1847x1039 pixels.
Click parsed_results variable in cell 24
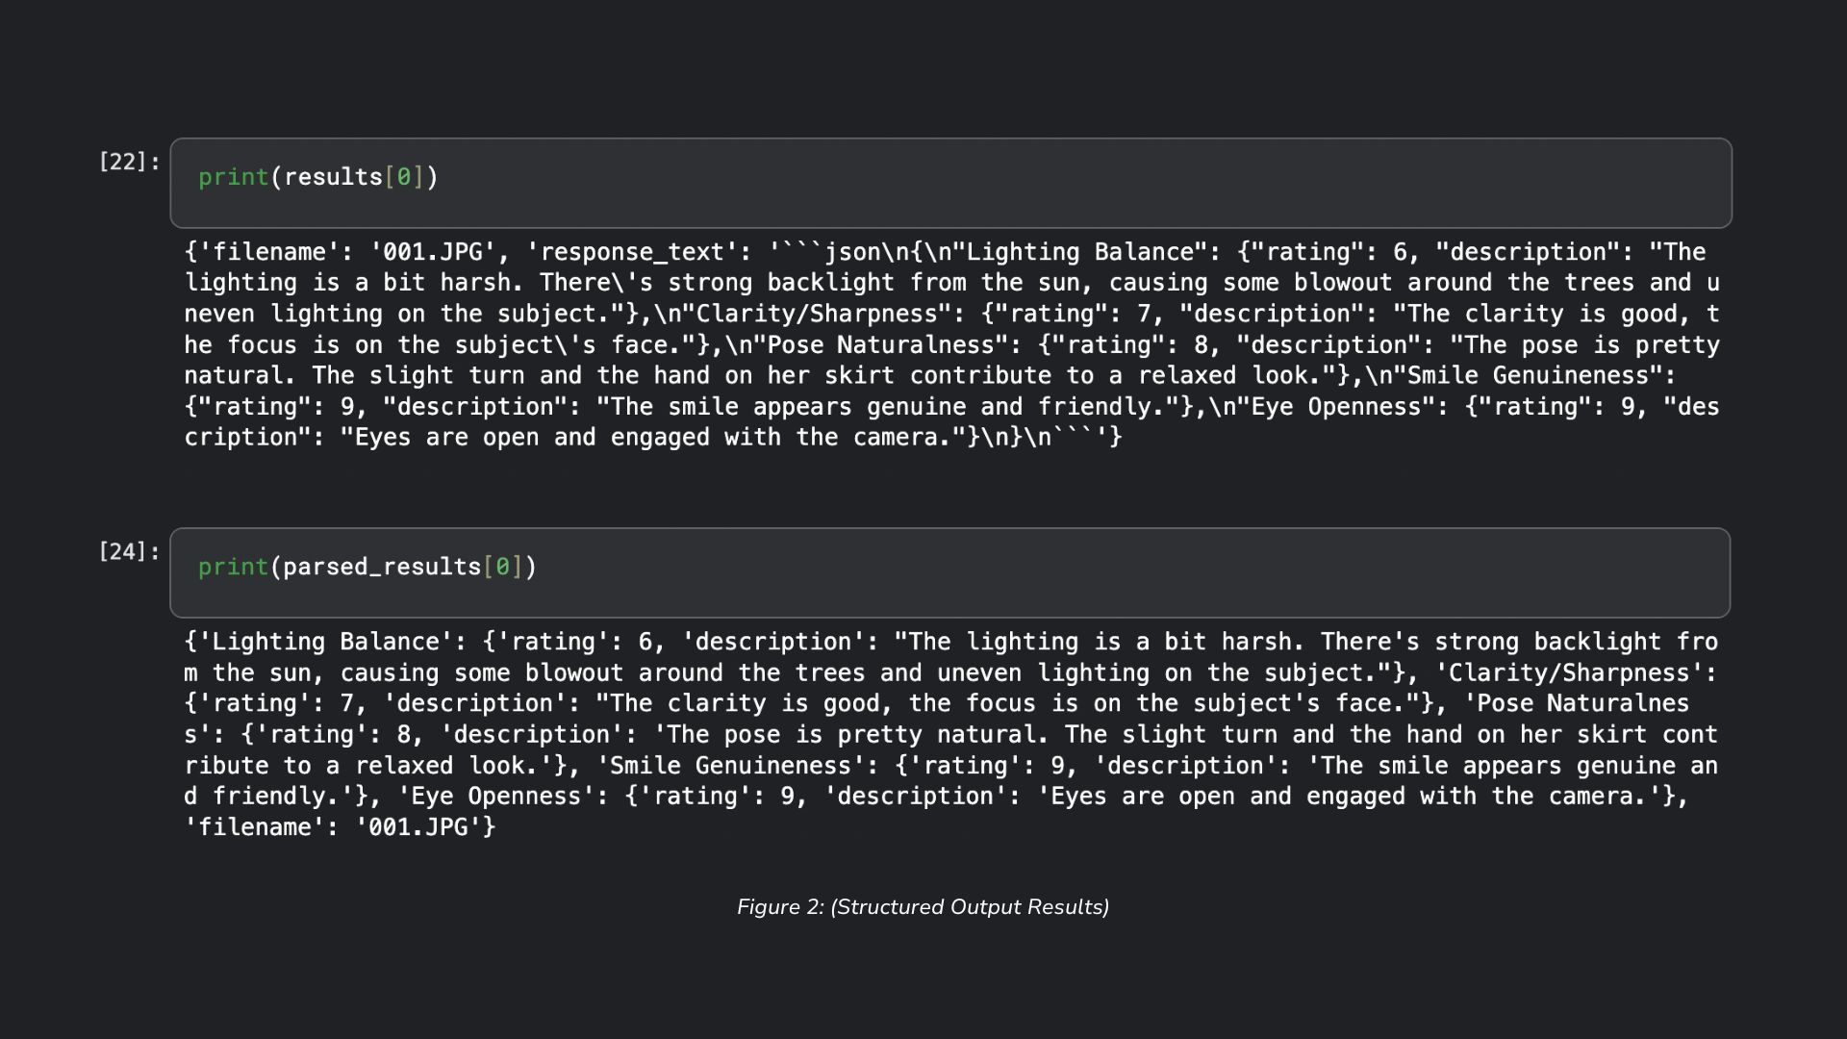(382, 567)
